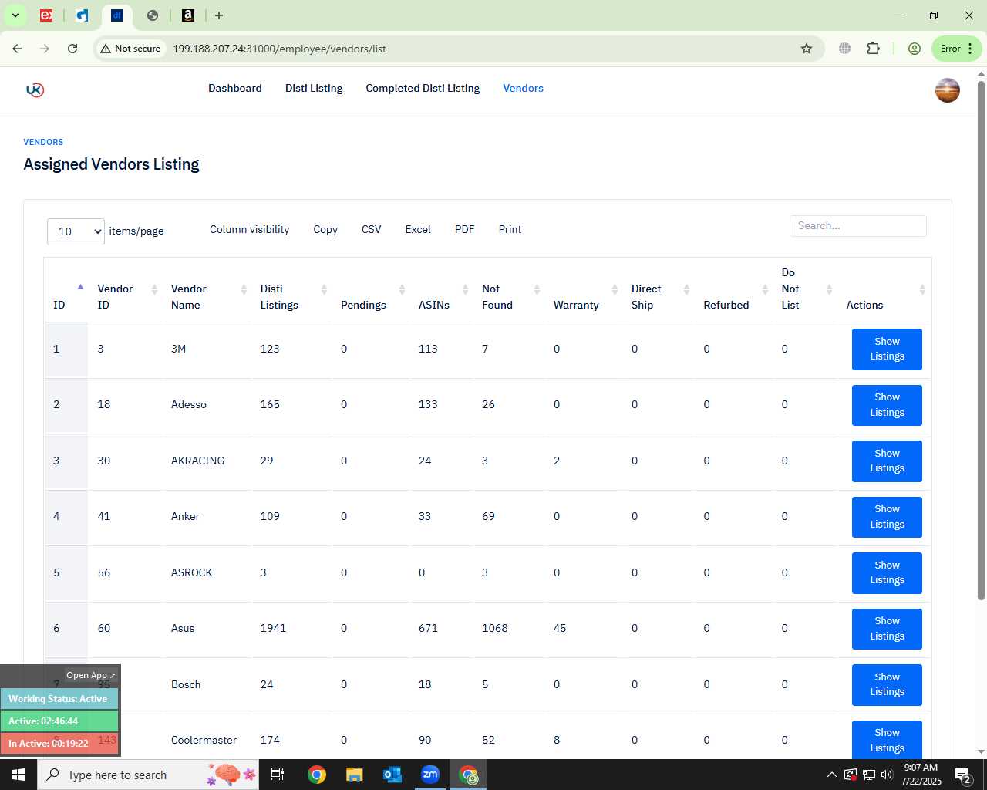
Task: Reload the page
Action: tap(72, 49)
